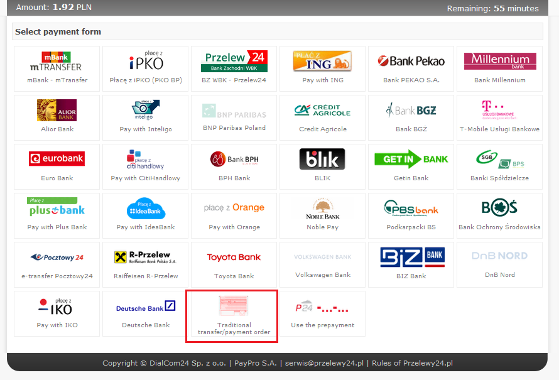Select the Orange payment logo
The image size is (559, 380).
click(234, 207)
